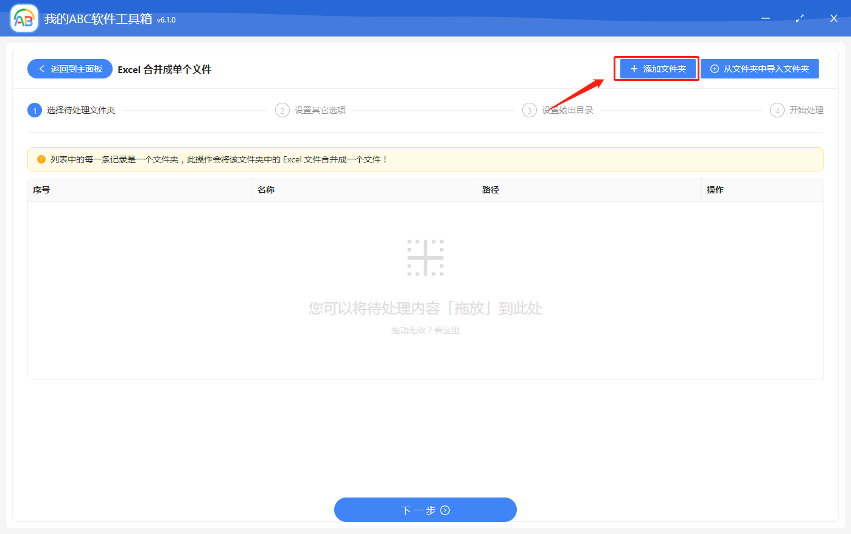Click the 名称 column header
Image resolution: width=851 pixels, height=534 pixels.
[266, 190]
